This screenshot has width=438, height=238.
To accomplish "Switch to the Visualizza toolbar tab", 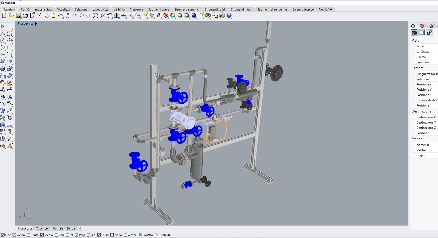I will (x=63, y=10).
